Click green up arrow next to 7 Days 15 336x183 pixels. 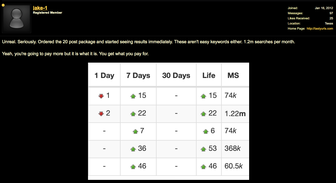[x=133, y=96]
